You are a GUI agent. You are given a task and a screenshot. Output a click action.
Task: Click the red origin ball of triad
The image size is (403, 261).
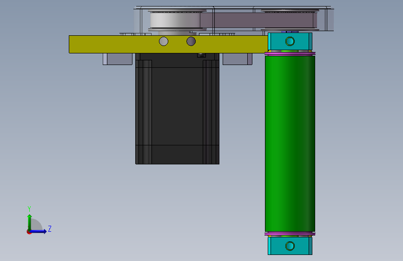coord(29,232)
